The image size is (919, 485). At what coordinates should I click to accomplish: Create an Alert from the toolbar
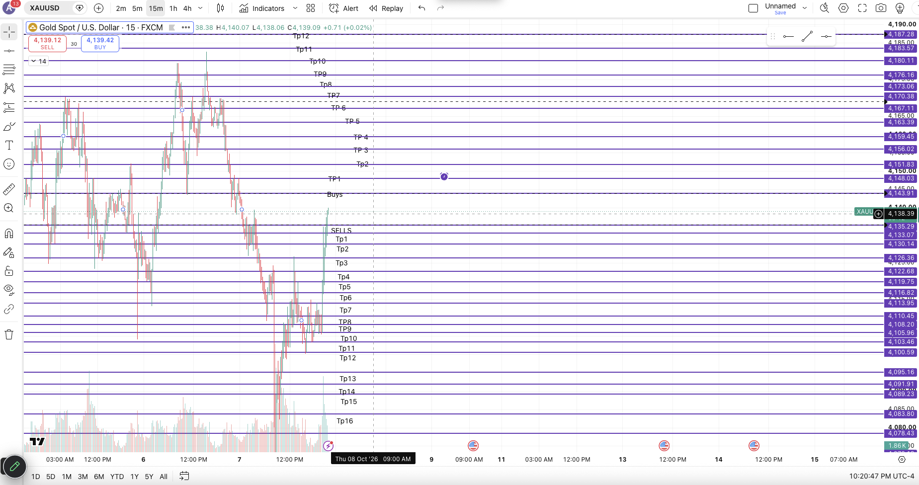[343, 8]
